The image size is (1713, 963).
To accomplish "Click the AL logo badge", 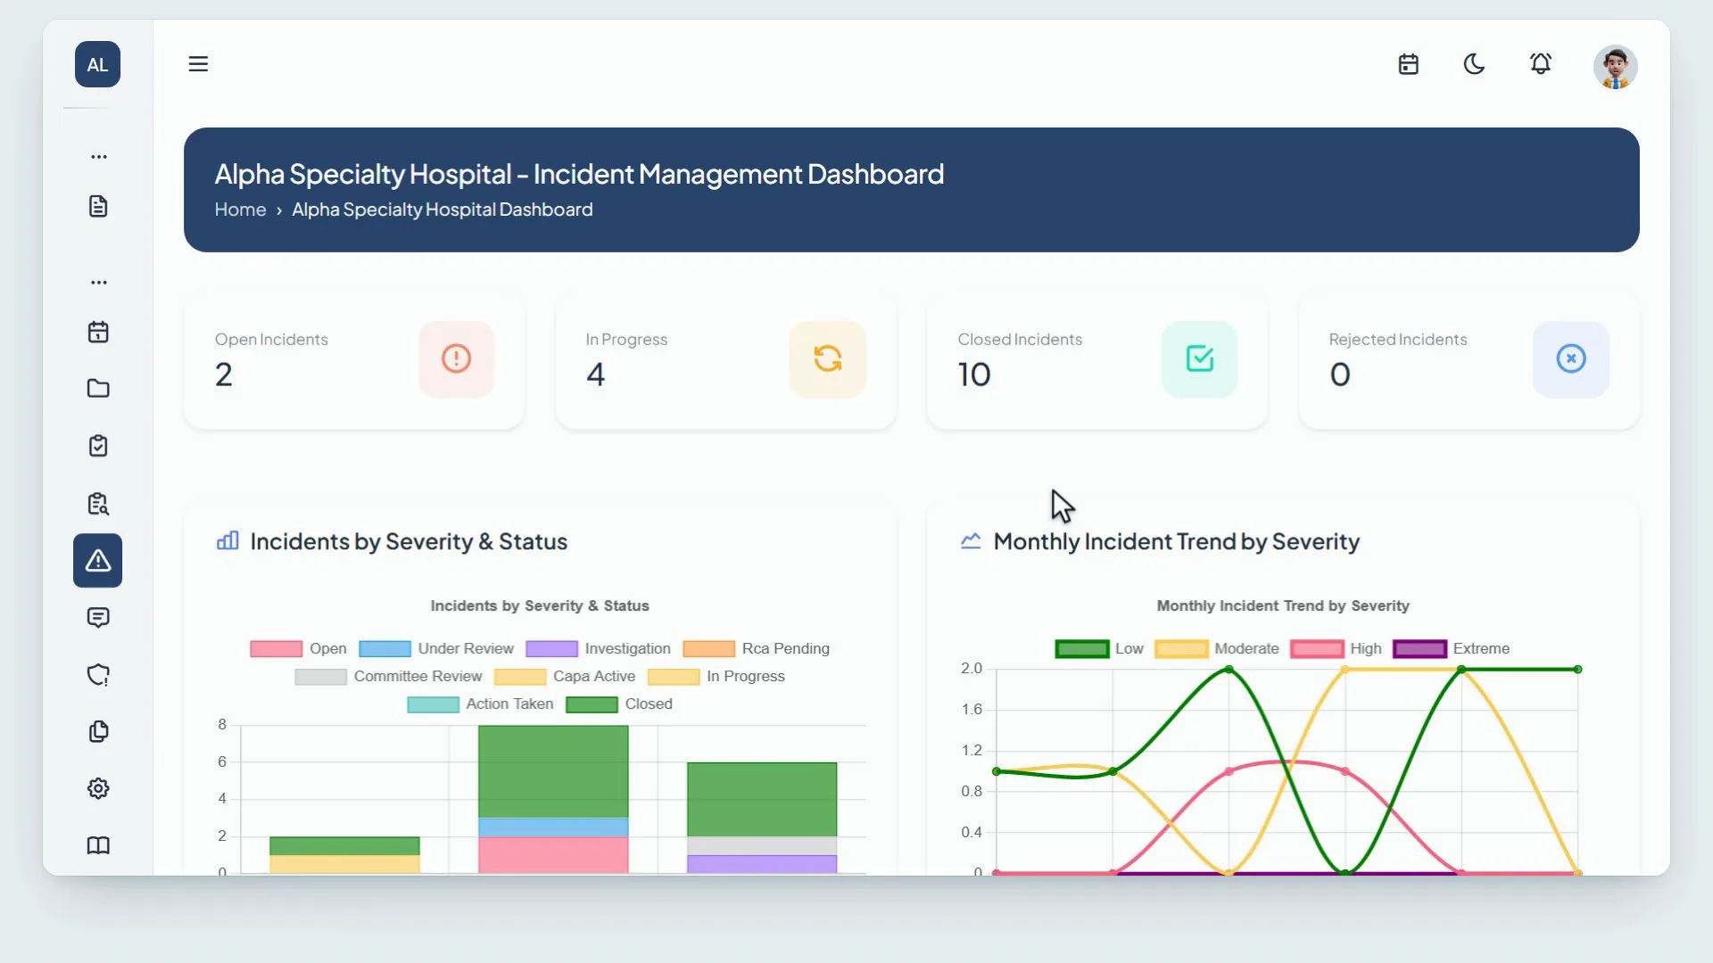I will pos(98,64).
